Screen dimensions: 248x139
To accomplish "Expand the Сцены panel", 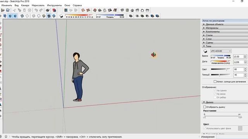I will click(x=225, y=42).
